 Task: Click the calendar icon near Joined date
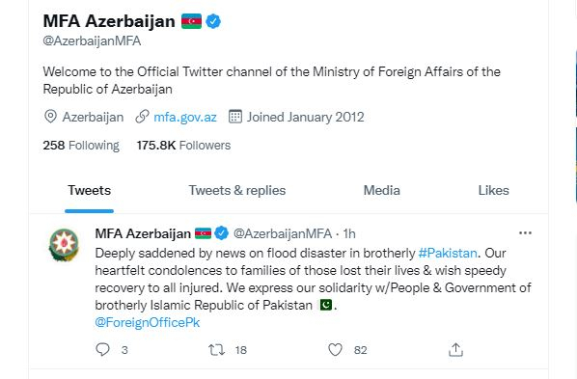(235, 117)
